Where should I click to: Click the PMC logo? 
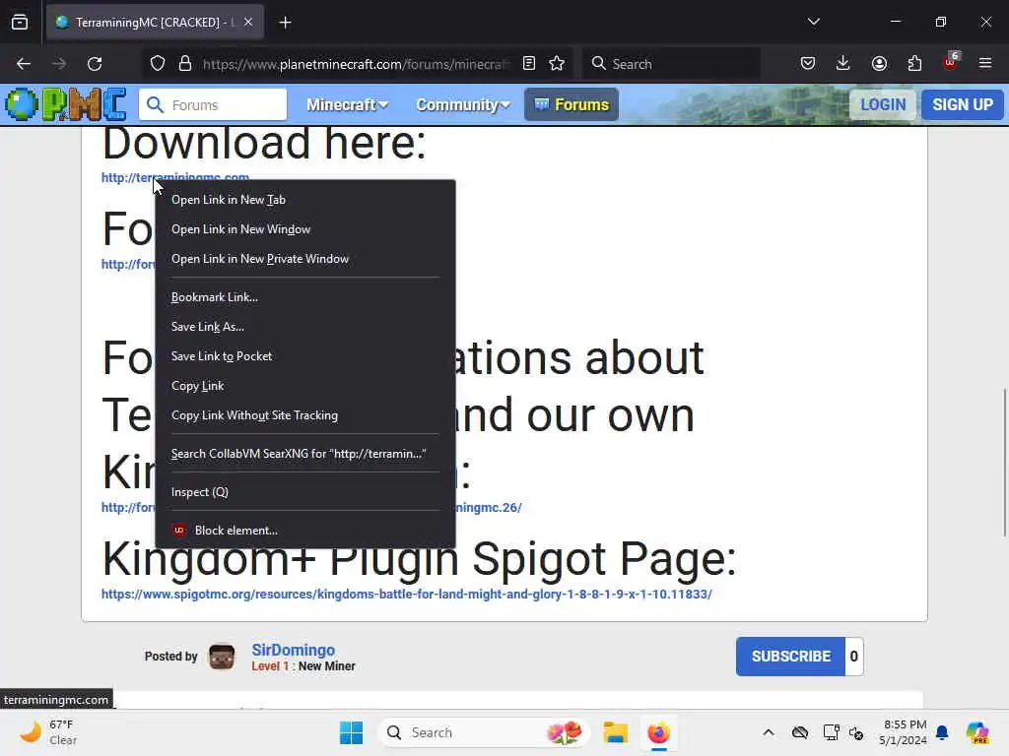(x=66, y=104)
